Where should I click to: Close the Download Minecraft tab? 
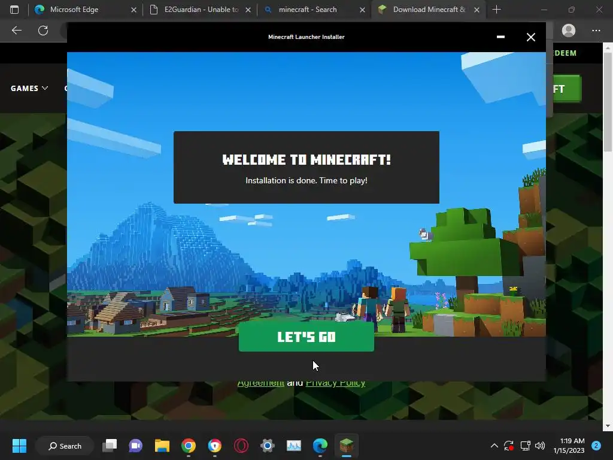(477, 10)
